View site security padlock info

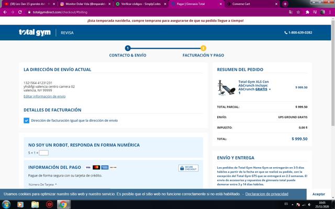pos(29,12)
